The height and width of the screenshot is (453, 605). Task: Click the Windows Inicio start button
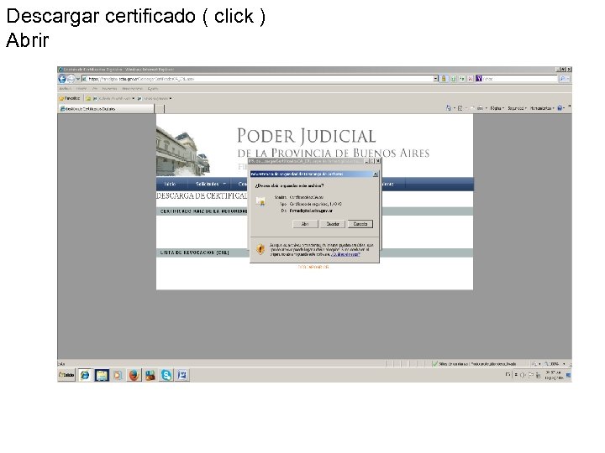pos(66,375)
